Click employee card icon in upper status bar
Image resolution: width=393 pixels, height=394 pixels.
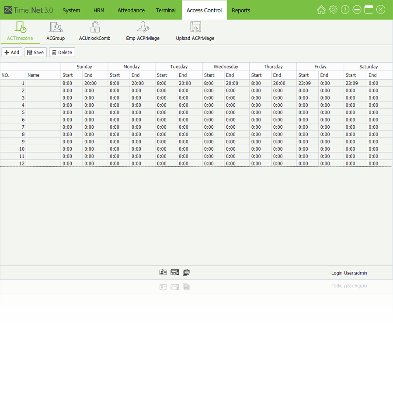(163, 272)
